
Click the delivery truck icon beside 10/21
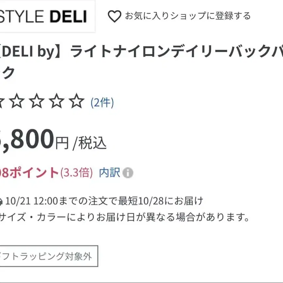tap(1, 202)
